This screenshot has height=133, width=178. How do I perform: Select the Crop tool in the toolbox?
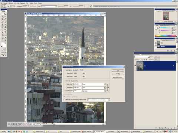tap(3, 19)
